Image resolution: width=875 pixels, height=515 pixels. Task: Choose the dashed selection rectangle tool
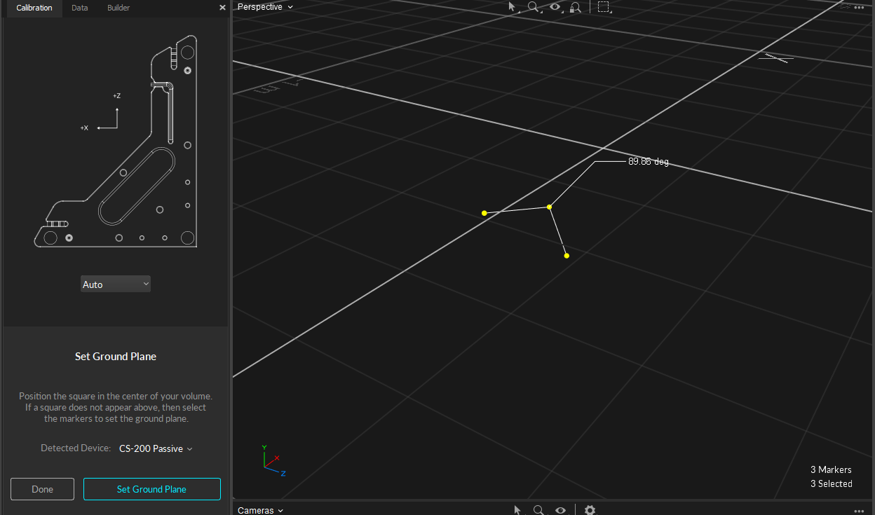pyautogui.click(x=604, y=7)
